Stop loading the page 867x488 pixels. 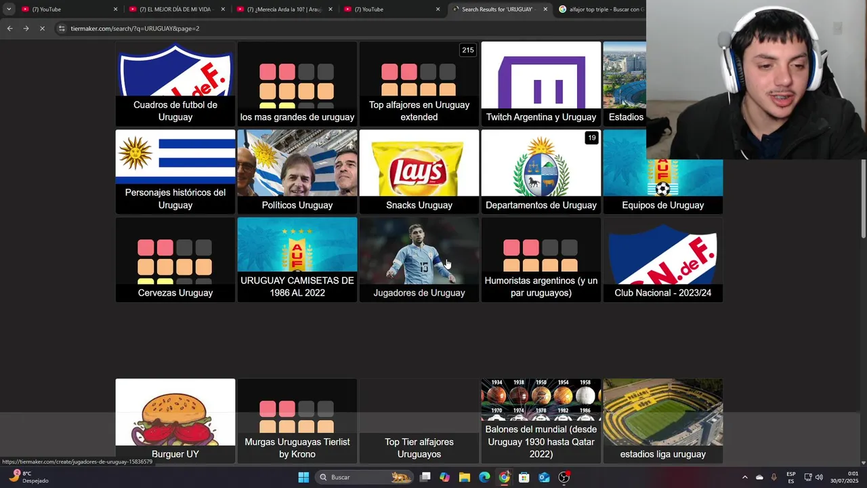[x=42, y=28]
